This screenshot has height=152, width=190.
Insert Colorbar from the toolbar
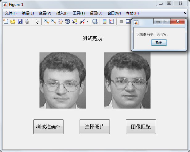click(x=105, y=21)
